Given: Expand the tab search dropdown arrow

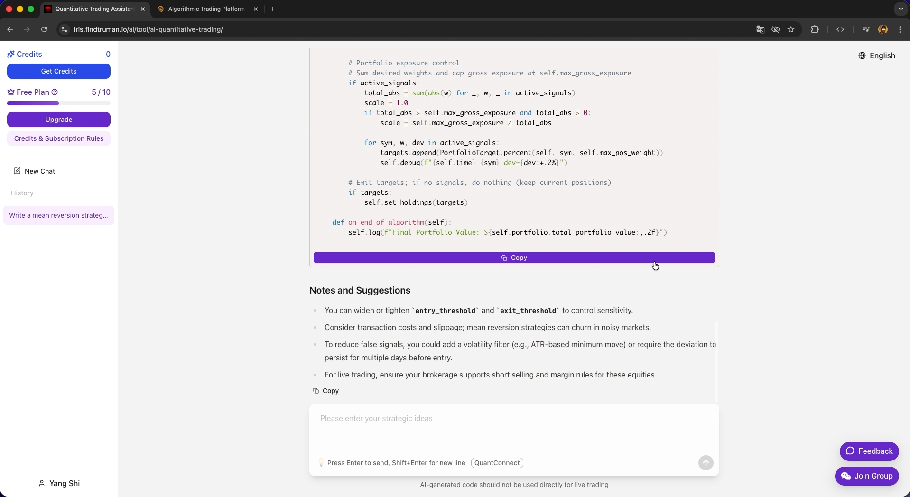Looking at the screenshot, I should coord(901,9).
